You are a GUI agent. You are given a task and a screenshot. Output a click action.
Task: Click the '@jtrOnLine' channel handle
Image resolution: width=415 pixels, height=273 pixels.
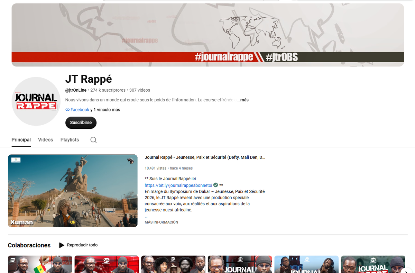76,90
